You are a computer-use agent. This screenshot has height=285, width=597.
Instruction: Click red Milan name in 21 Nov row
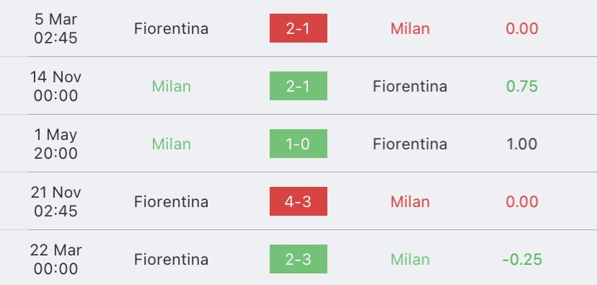coord(410,201)
